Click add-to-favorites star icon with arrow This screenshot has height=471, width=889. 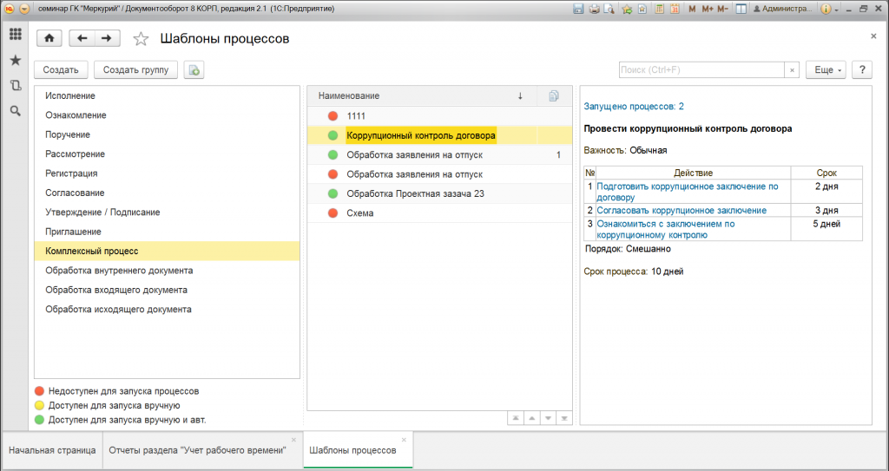tap(627, 9)
